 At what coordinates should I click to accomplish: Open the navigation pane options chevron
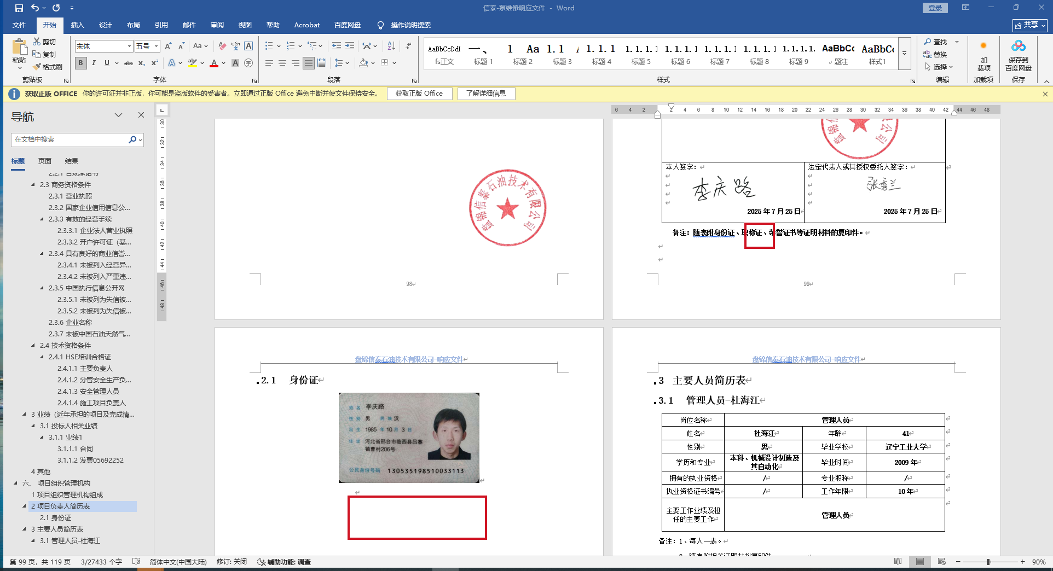[118, 115]
